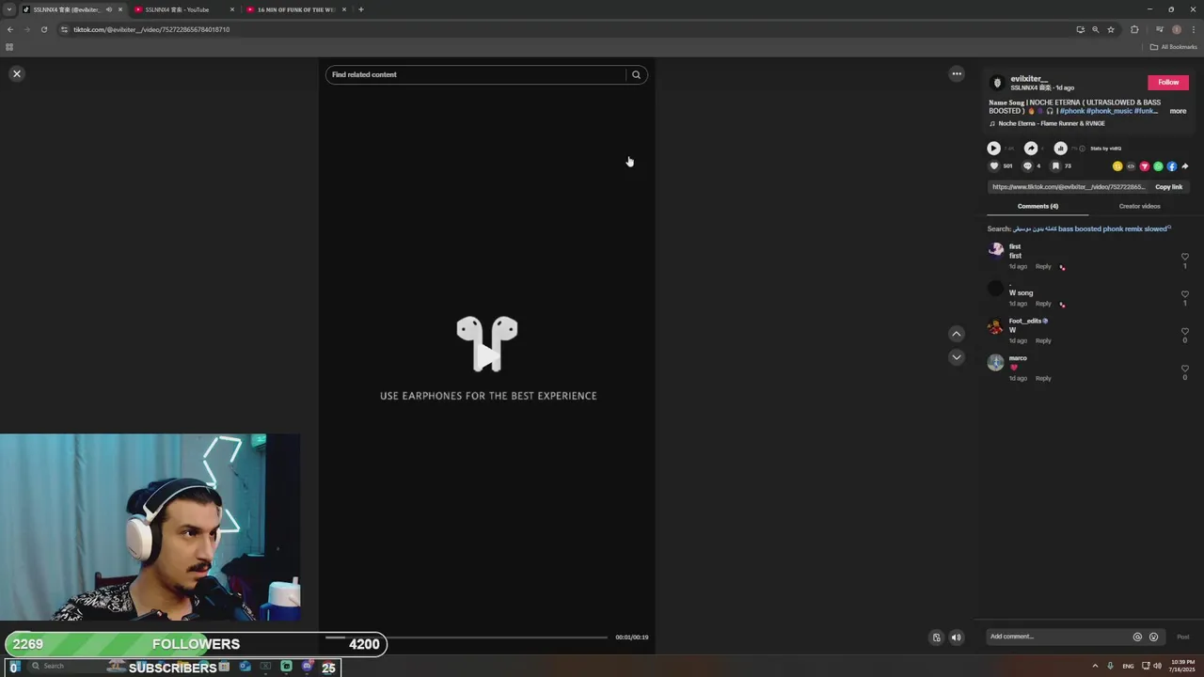Open the tab search dropdown arrow

(9, 9)
